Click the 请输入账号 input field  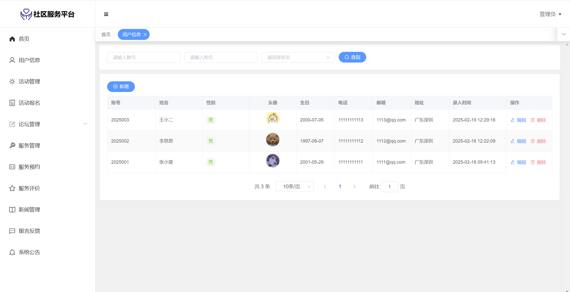(x=144, y=57)
